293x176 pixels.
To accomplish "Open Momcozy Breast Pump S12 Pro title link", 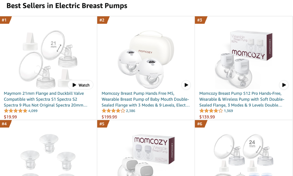I will coord(242,99).
